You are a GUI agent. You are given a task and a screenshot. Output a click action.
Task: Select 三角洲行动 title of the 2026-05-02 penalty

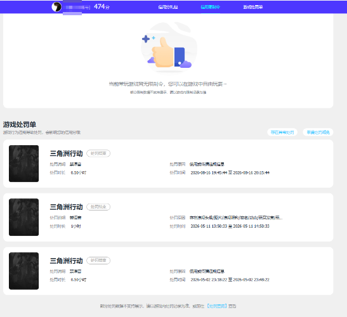pyautogui.click(x=66, y=261)
